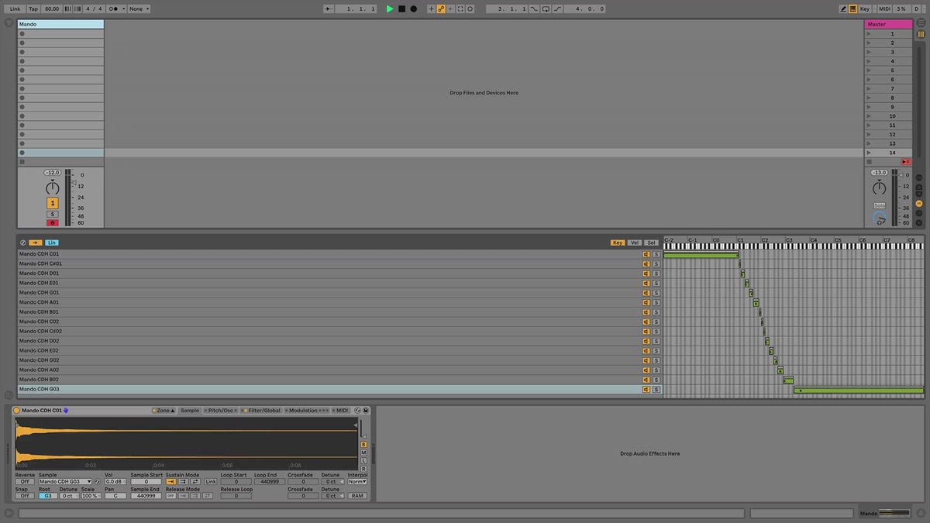
Task: Solo the Mando CDH G03 zone
Action: coord(656,390)
